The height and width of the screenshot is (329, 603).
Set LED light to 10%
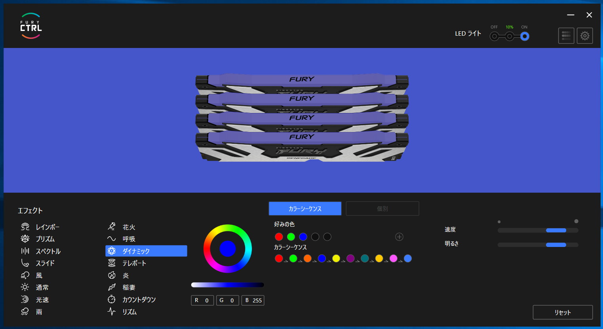510,36
